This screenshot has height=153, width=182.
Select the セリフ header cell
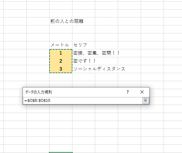(x=84, y=45)
